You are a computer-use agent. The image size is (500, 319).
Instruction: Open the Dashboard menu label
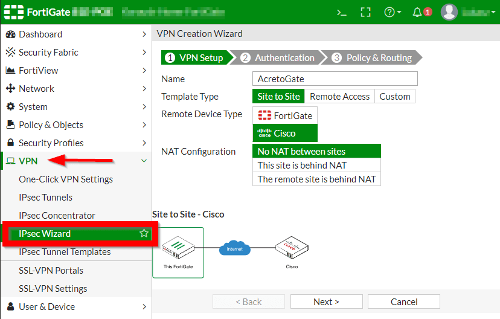(x=40, y=34)
